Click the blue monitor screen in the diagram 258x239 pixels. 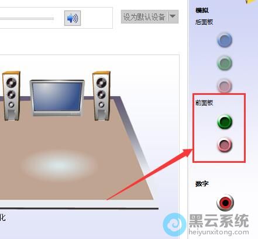coord(57,97)
